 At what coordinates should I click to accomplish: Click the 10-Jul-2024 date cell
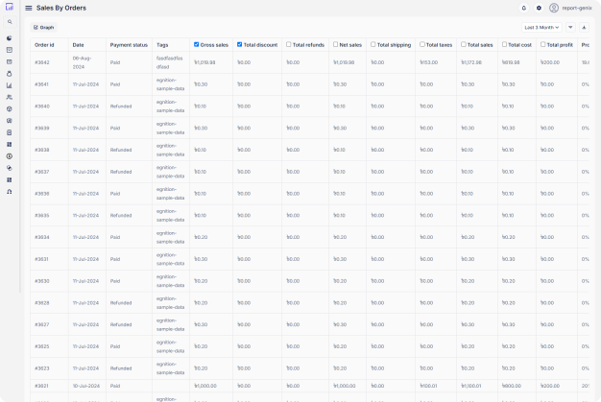coord(85,386)
